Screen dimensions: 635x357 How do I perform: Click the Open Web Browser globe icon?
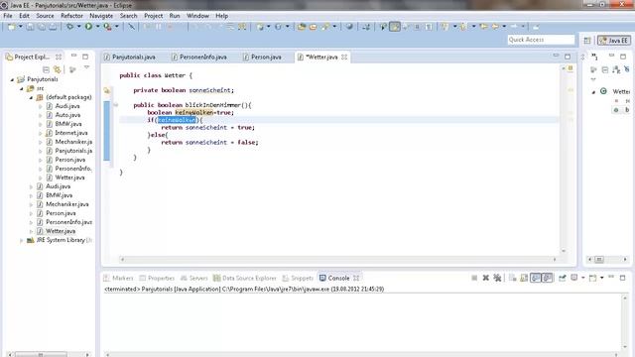click(349, 27)
